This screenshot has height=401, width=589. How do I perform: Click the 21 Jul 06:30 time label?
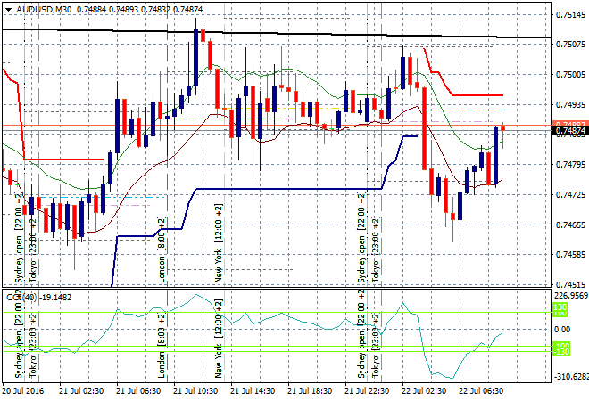138,391
